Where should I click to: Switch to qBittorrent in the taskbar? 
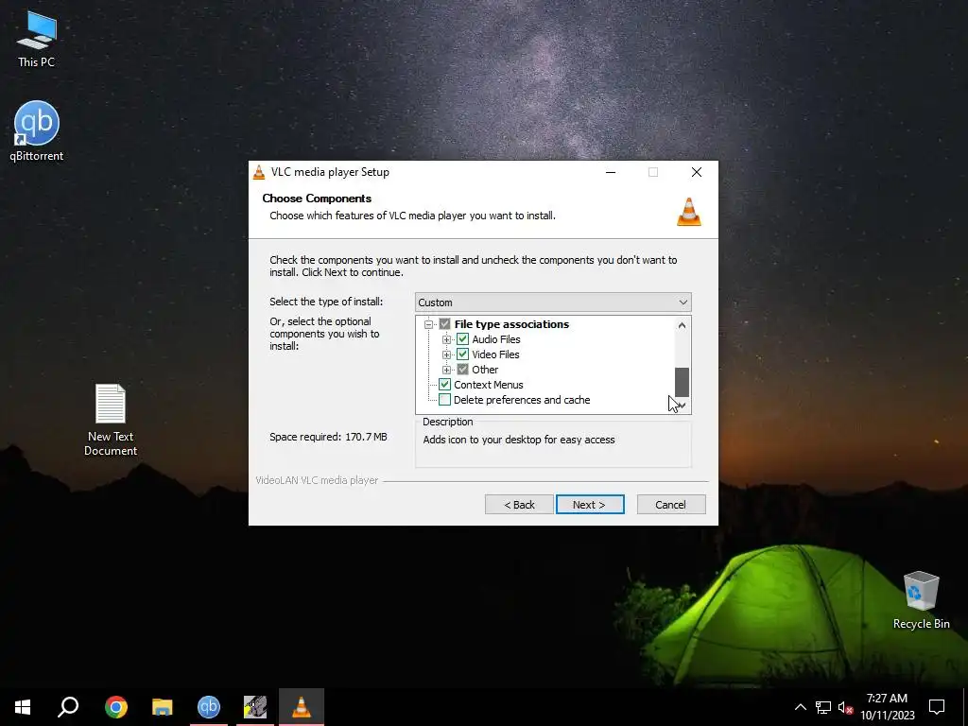click(209, 707)
